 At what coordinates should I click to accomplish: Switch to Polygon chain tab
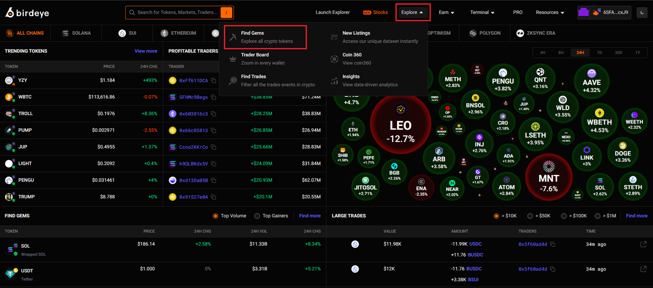coord(485,33)
